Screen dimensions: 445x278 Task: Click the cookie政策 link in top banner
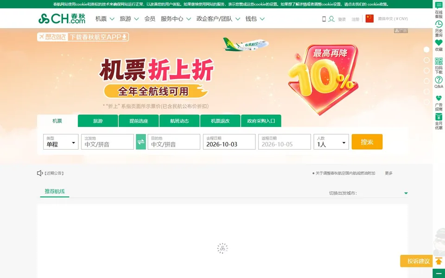[x=378, y=4]
